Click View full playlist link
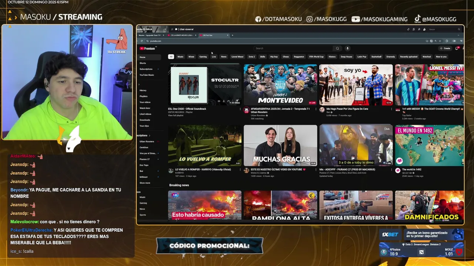474x266 pixels. coord(176,116)
